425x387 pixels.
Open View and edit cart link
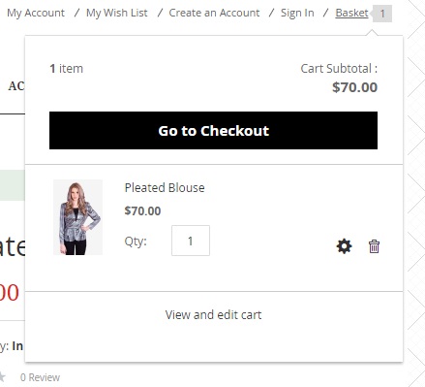[x=213, y=314]
